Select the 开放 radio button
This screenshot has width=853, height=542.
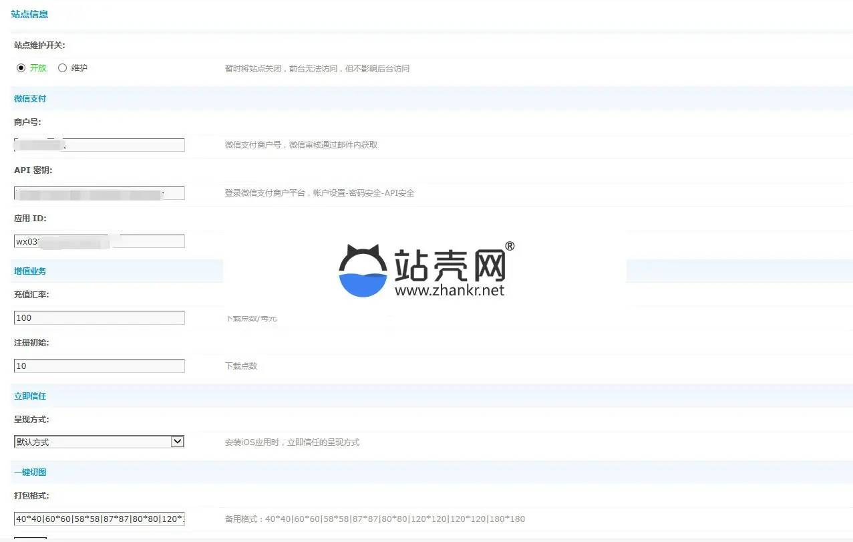click(x=21, y=68)
